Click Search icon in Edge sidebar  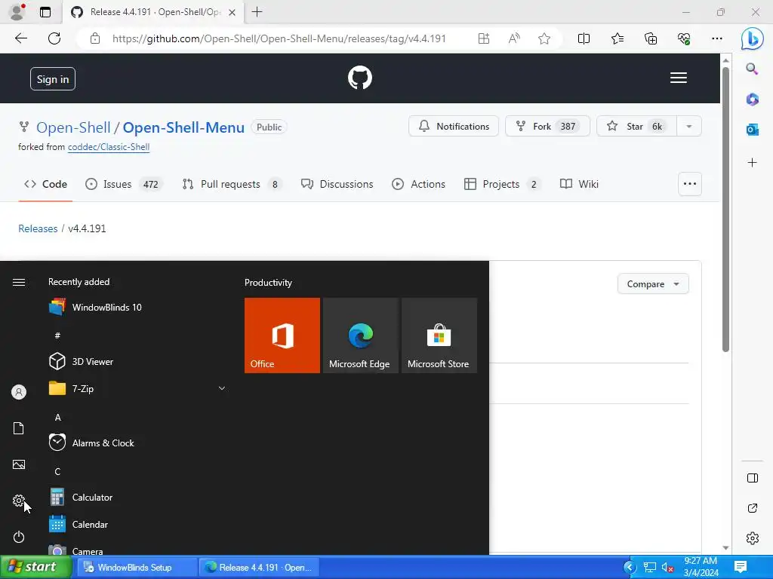point(752,69)
